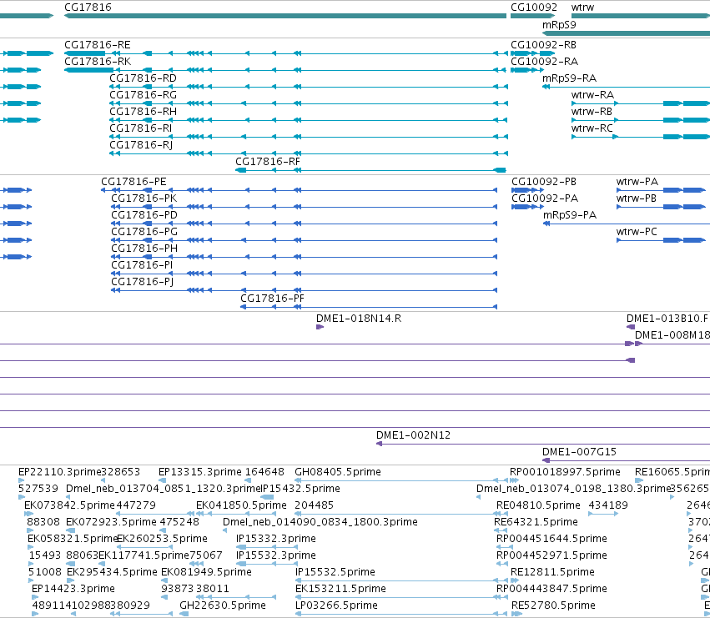The height and width of the screenshot is (618, 710).
Task: Click protein wtrw-PA label
Action: click(x=637, y=182)
